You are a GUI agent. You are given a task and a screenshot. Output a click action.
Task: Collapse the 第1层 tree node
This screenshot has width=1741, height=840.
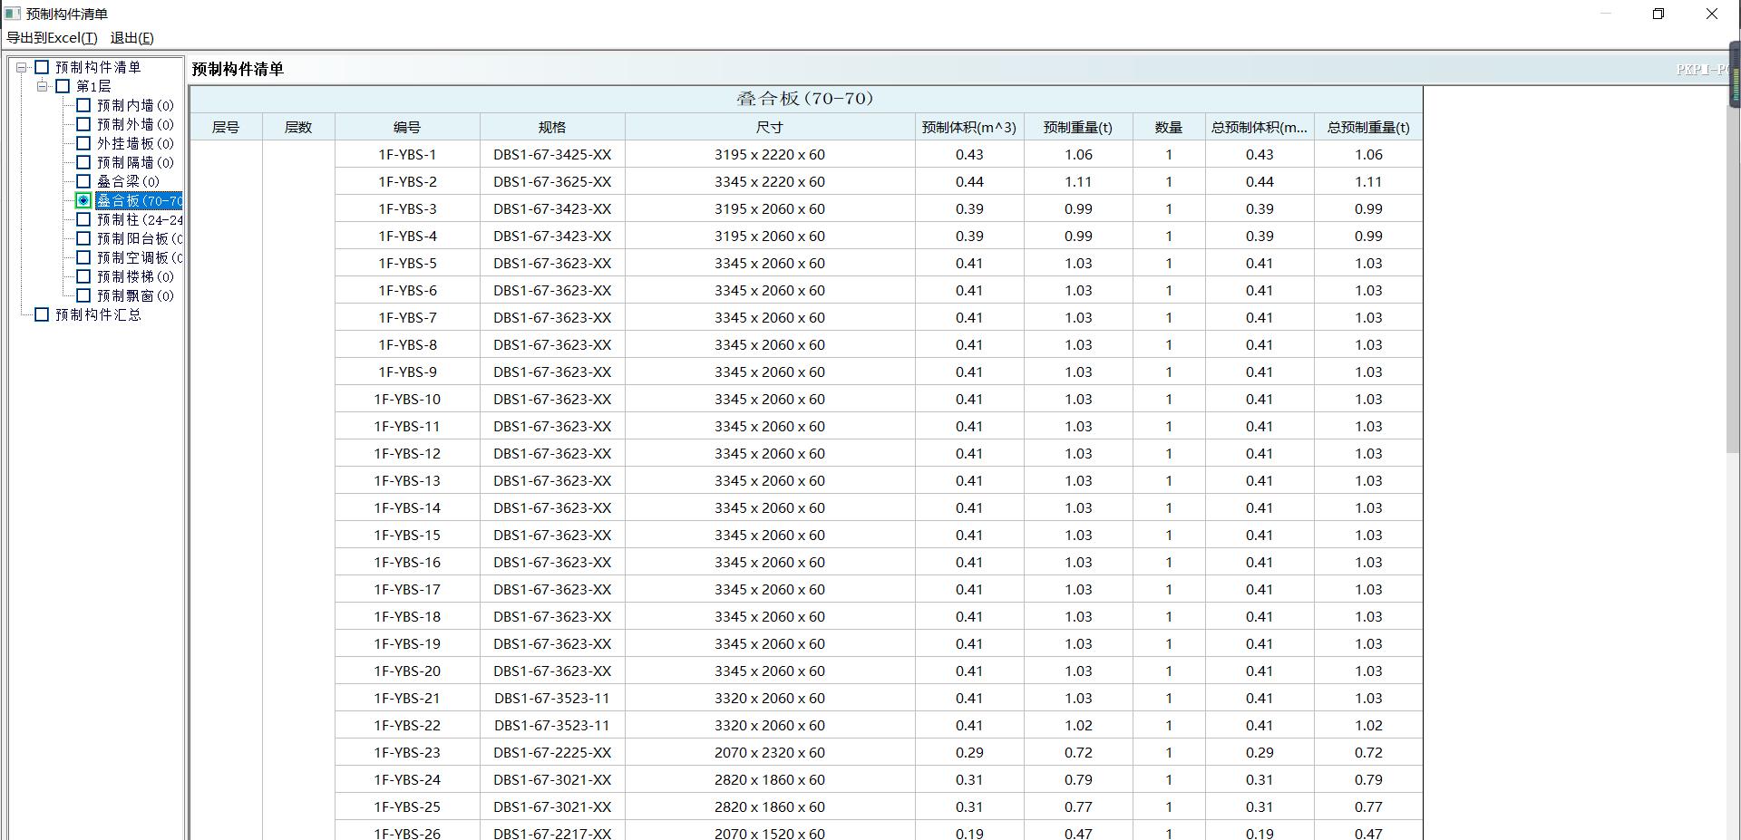point(42,86)
